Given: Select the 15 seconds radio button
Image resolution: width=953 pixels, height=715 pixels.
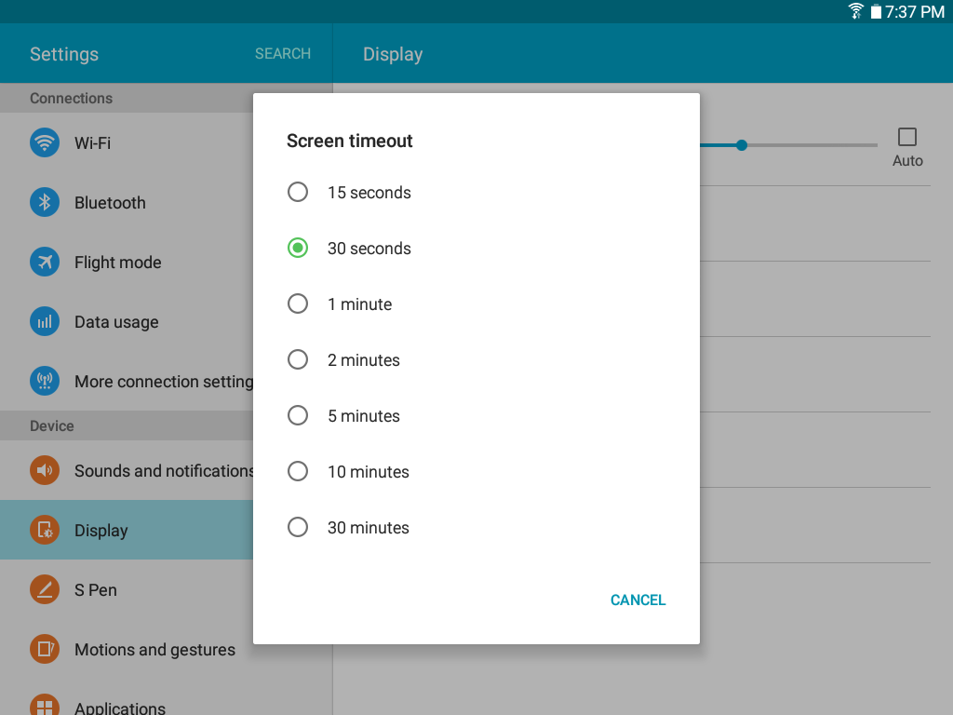Looking at the screenshot, I should click(298, 192).
